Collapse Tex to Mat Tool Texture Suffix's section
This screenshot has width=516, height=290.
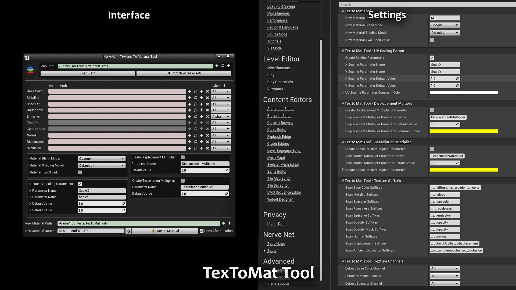point(343,181)
